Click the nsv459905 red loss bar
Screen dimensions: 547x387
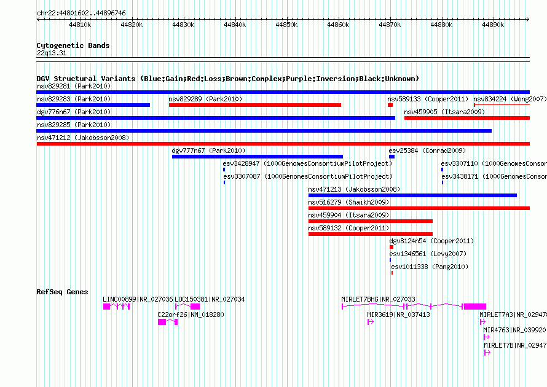(x=467, y=118)
